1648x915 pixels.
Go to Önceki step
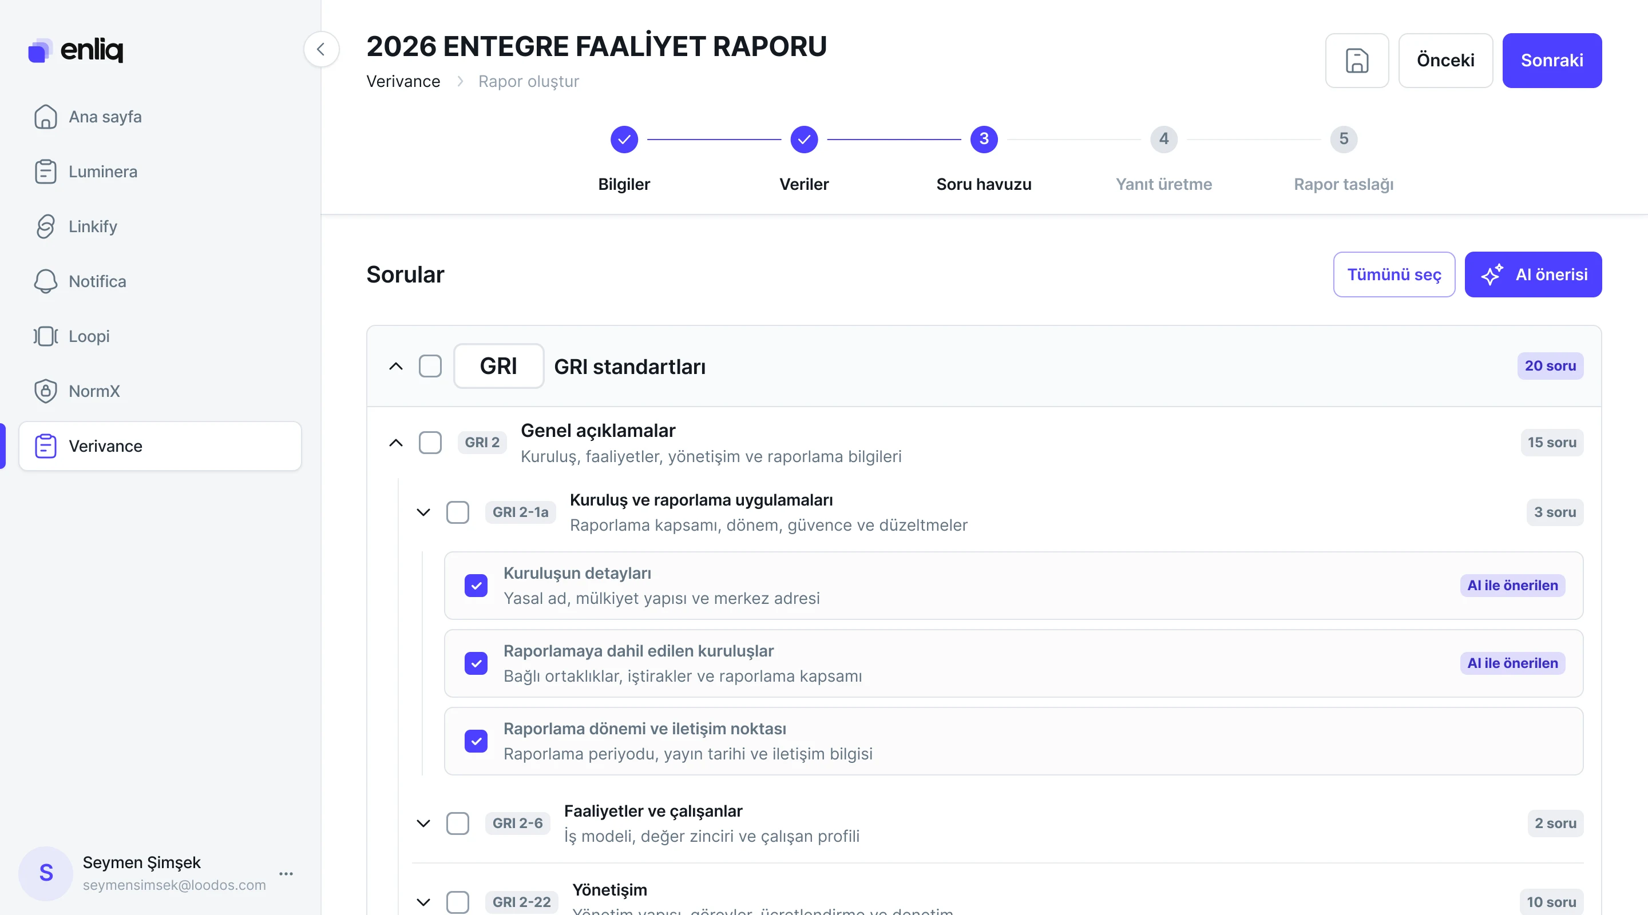(1445, 61)
